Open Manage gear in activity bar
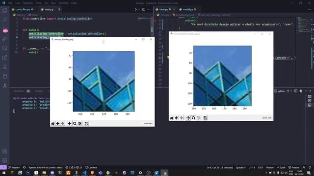 [4, 160]
